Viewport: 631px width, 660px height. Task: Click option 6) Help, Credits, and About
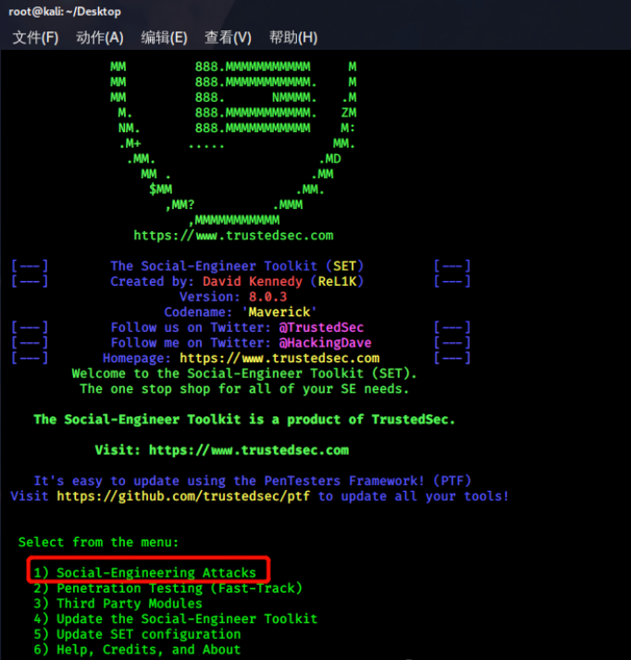[x=137, y=650]
